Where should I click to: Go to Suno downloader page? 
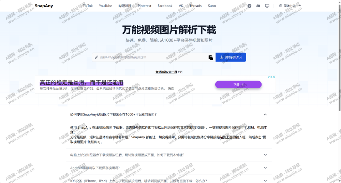212,6
